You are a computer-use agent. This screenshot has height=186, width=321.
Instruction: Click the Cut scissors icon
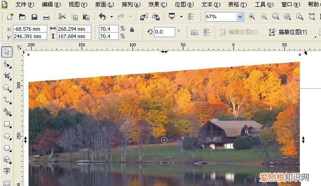[x=62, y=17]
